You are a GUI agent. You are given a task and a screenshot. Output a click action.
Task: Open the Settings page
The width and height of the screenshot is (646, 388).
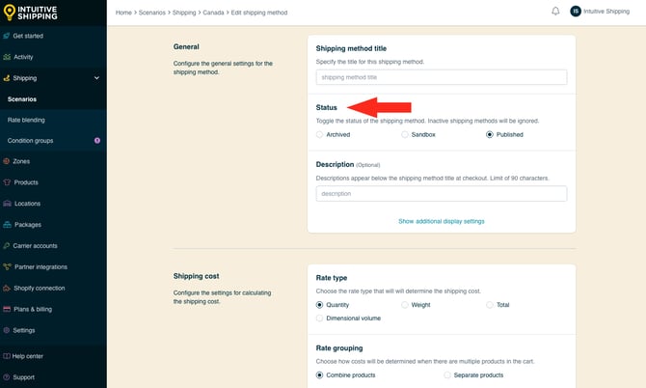click(x=24, y=330)
